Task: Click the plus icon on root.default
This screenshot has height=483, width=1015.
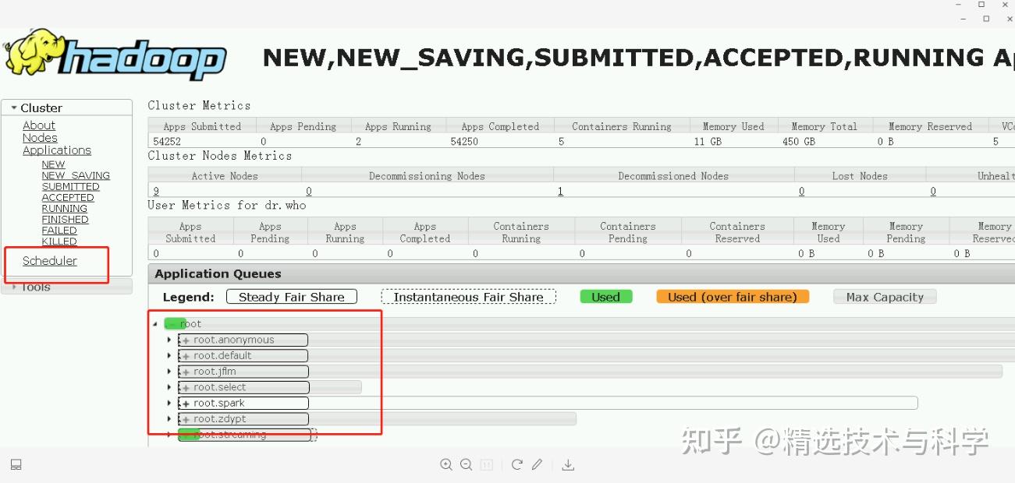Action: (x=186, y=356)
